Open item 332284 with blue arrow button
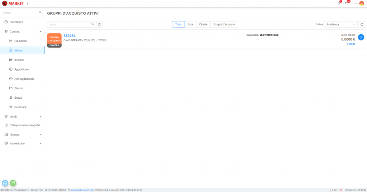Screen dimensions: 367x192 pos(361,37)
